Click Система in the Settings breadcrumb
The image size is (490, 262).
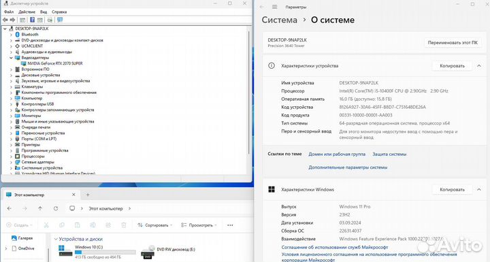tap(280, 20)
